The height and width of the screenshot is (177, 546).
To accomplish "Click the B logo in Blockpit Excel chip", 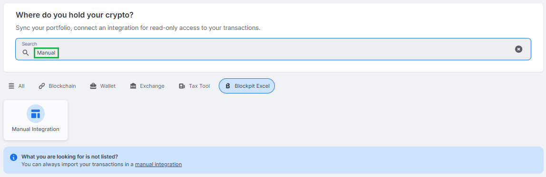I will coord(228,86).
